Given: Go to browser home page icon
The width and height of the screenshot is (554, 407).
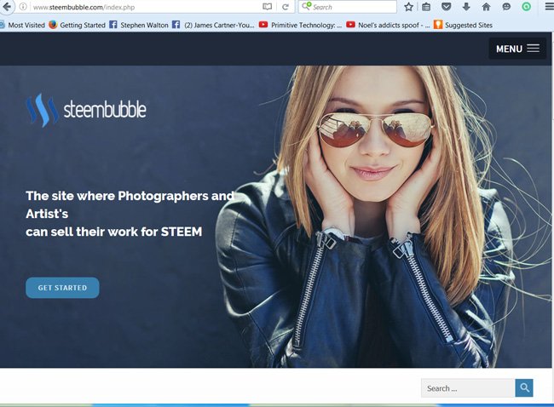Looking at the screenshot, I should point(486,6).
